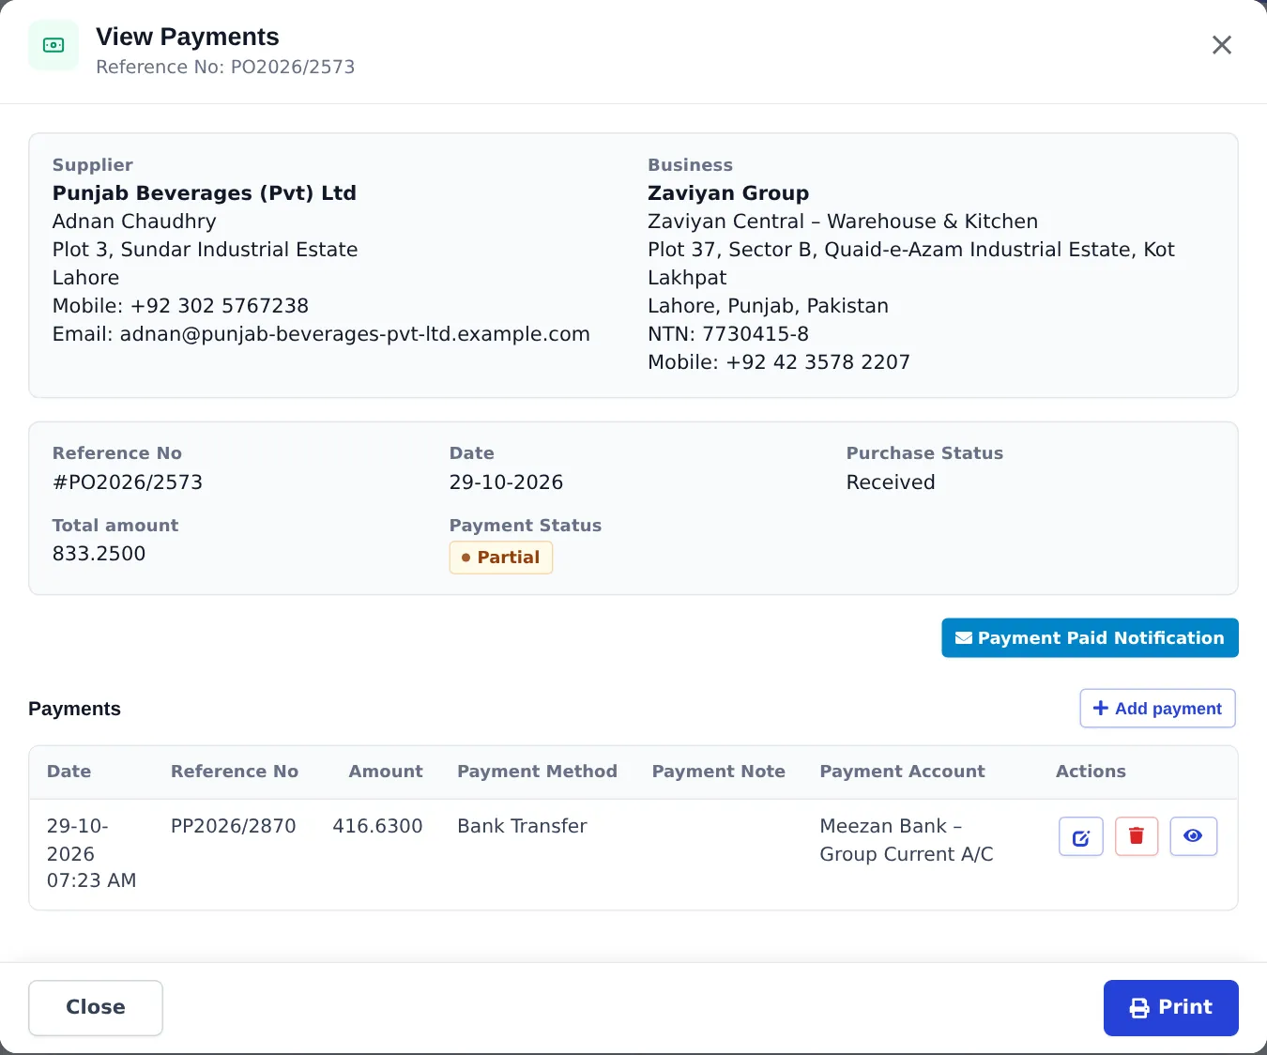
Task: Click supplier address Plot 3, Sundar Industrial Estate
Action: (206, 250)
